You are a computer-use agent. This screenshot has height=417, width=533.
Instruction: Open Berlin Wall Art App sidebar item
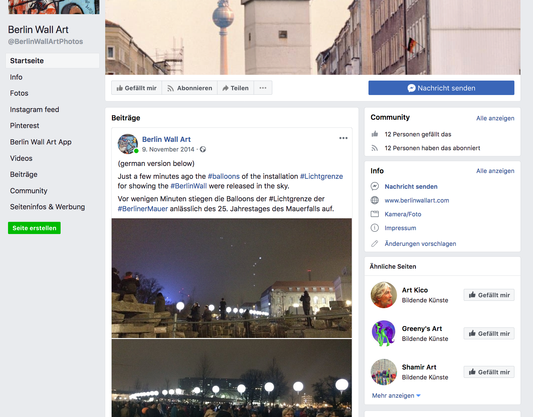(41, 142)
